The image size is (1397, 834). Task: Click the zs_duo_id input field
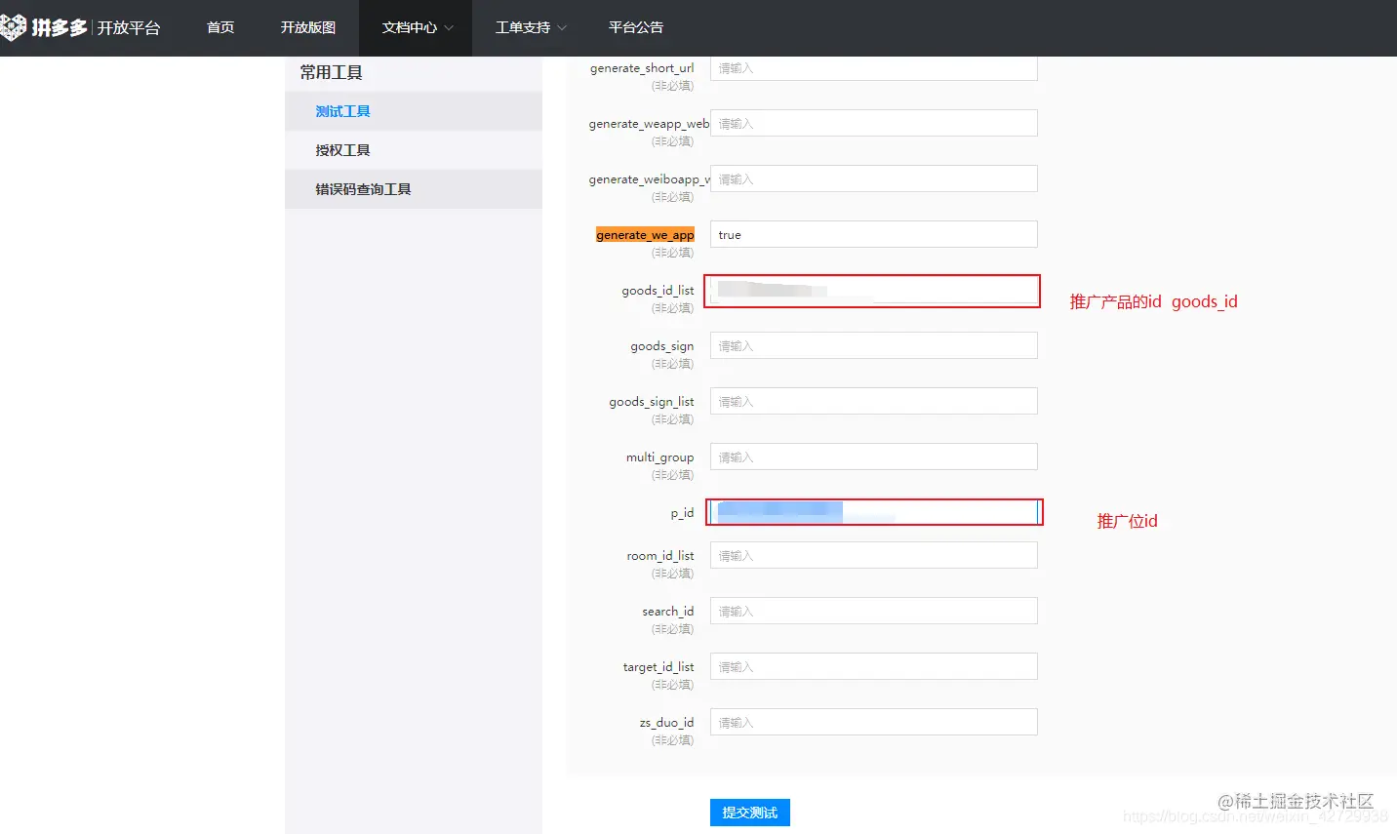pyautogui.click(x=873, y=722)
